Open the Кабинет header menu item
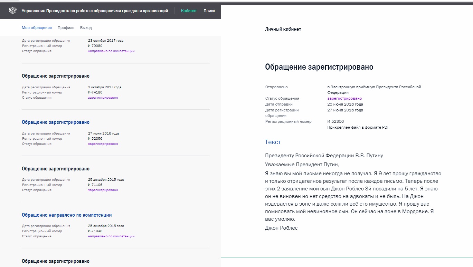Screen dimensions: 473x267 (x=189, y=11)
